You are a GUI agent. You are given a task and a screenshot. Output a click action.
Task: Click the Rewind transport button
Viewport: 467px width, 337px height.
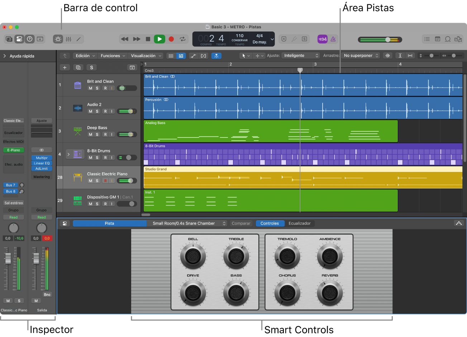click(125, 39)
